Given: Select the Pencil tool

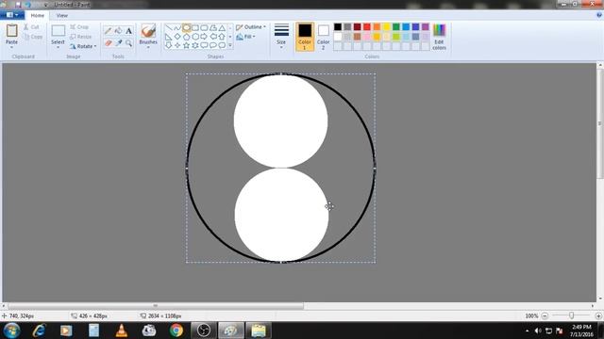Looking at the screenshot, I should [109, 31].
